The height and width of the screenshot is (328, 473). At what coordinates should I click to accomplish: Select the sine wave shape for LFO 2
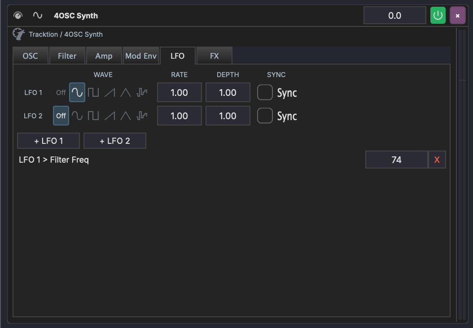77,116
